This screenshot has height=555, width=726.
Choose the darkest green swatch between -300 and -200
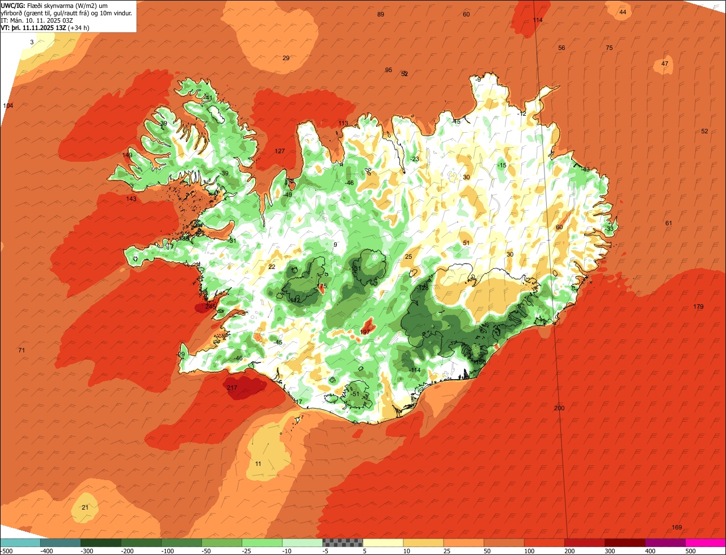pyautogui.click(x=101, y=543)
